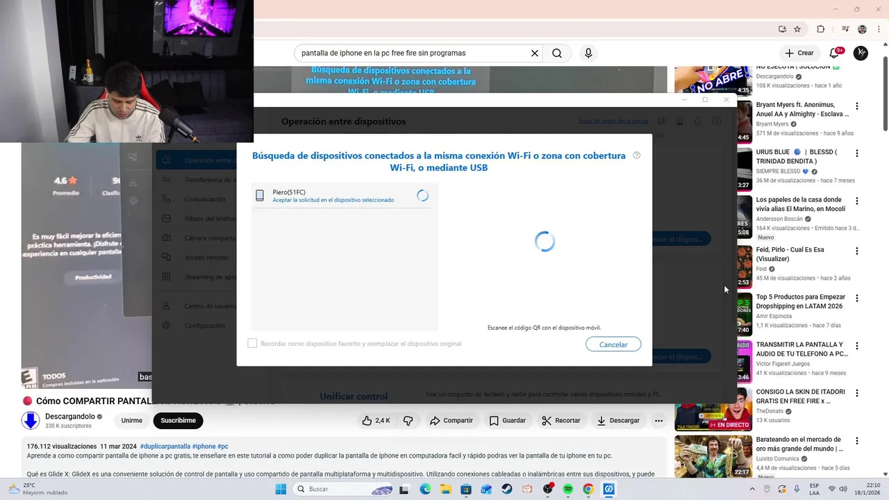Open options for CONSIGO LA SKIN DE ITADORI video

point(856,393)
